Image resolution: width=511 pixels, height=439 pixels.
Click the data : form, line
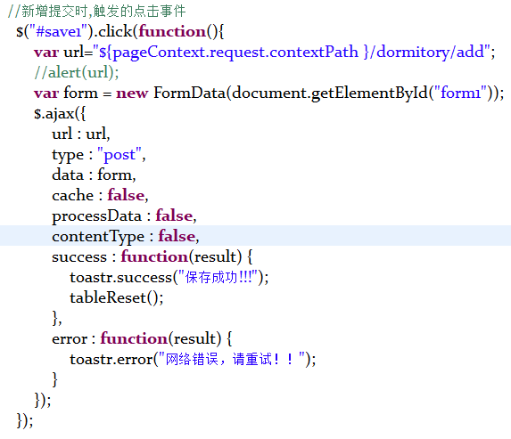tap(94, 175)
